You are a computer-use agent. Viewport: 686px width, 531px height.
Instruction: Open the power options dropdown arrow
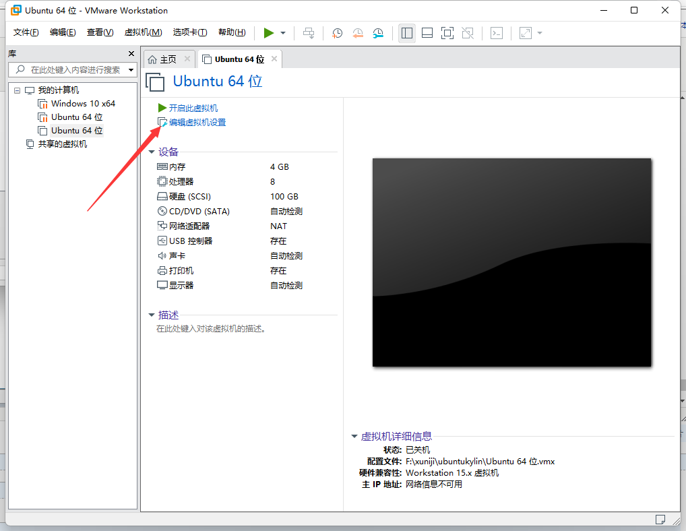283,33
